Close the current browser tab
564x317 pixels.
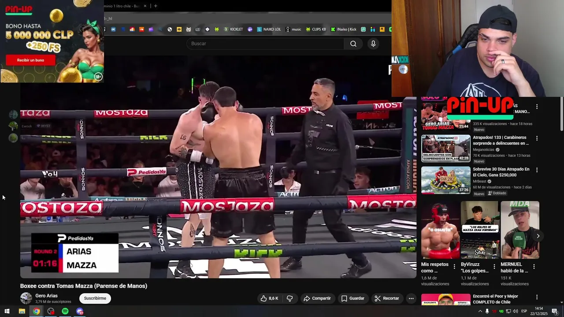[145, 6]
